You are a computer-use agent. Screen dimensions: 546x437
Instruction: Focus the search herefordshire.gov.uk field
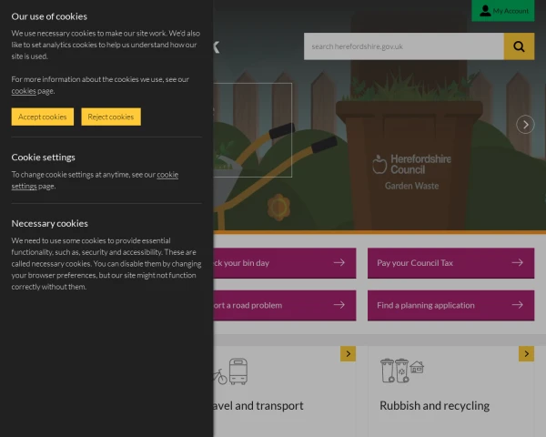[403, 46]
